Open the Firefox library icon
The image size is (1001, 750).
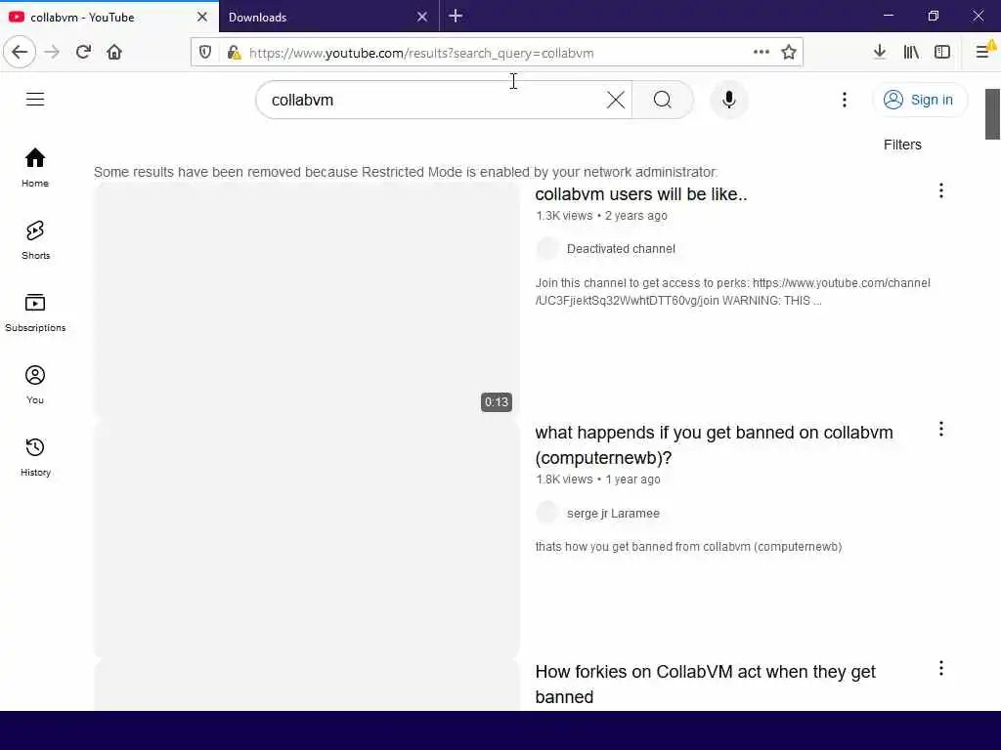click(911, 53)
